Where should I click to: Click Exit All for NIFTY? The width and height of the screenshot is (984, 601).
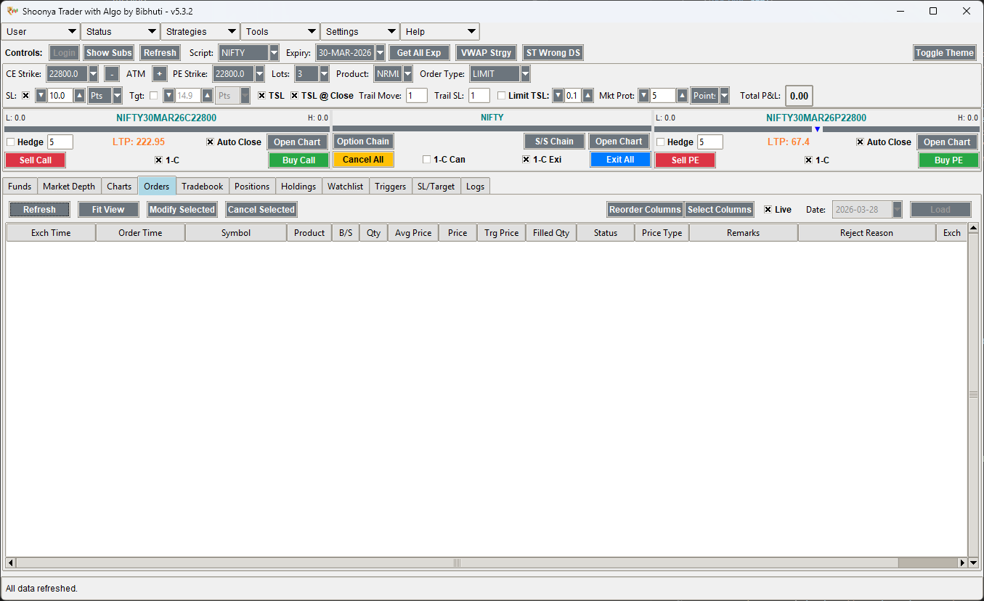620,159
